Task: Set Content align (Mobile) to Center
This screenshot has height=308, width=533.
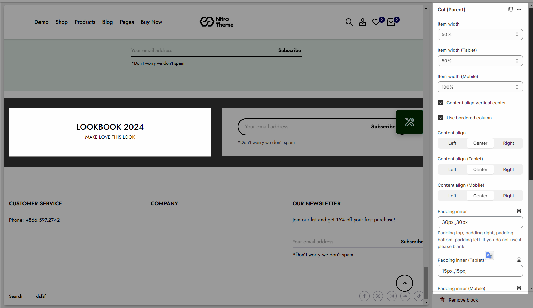Action: click(480, 196)
